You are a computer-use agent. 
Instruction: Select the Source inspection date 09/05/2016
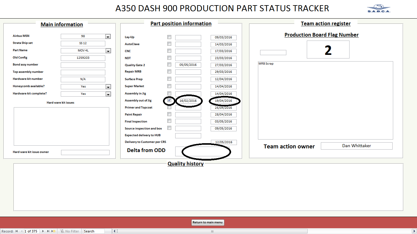point(223,129)
